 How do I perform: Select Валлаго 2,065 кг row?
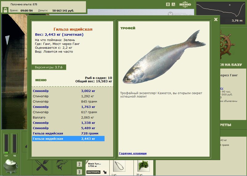pos(68,118)
